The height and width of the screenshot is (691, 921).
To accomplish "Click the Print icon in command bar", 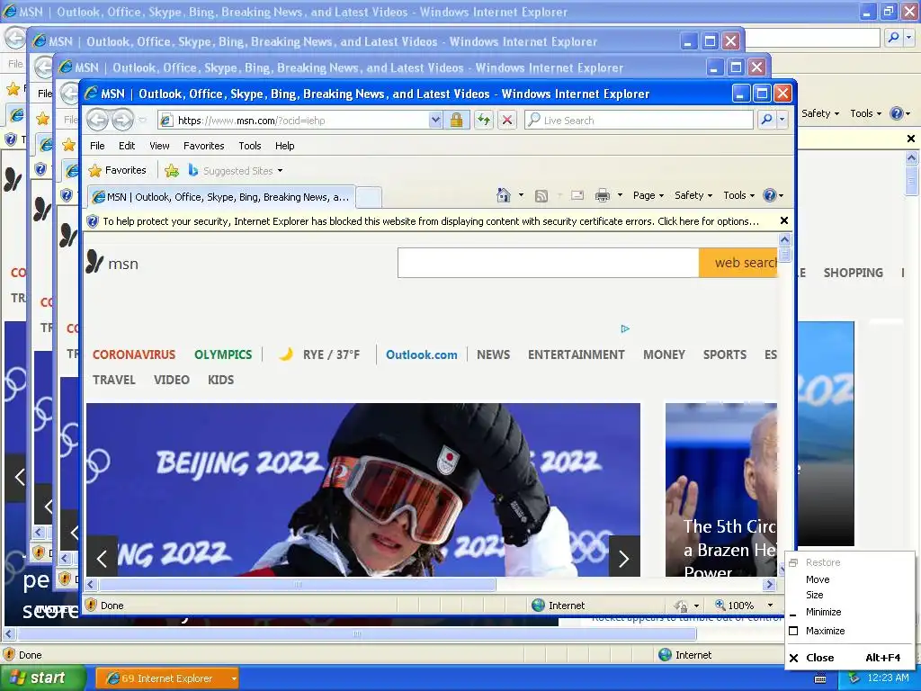I will [602, 195].
